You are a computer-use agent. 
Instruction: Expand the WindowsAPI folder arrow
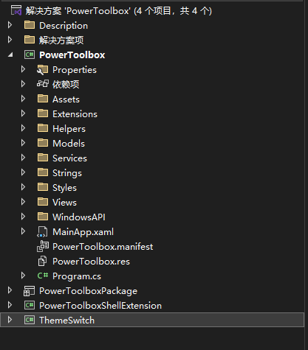click(23, 217)
